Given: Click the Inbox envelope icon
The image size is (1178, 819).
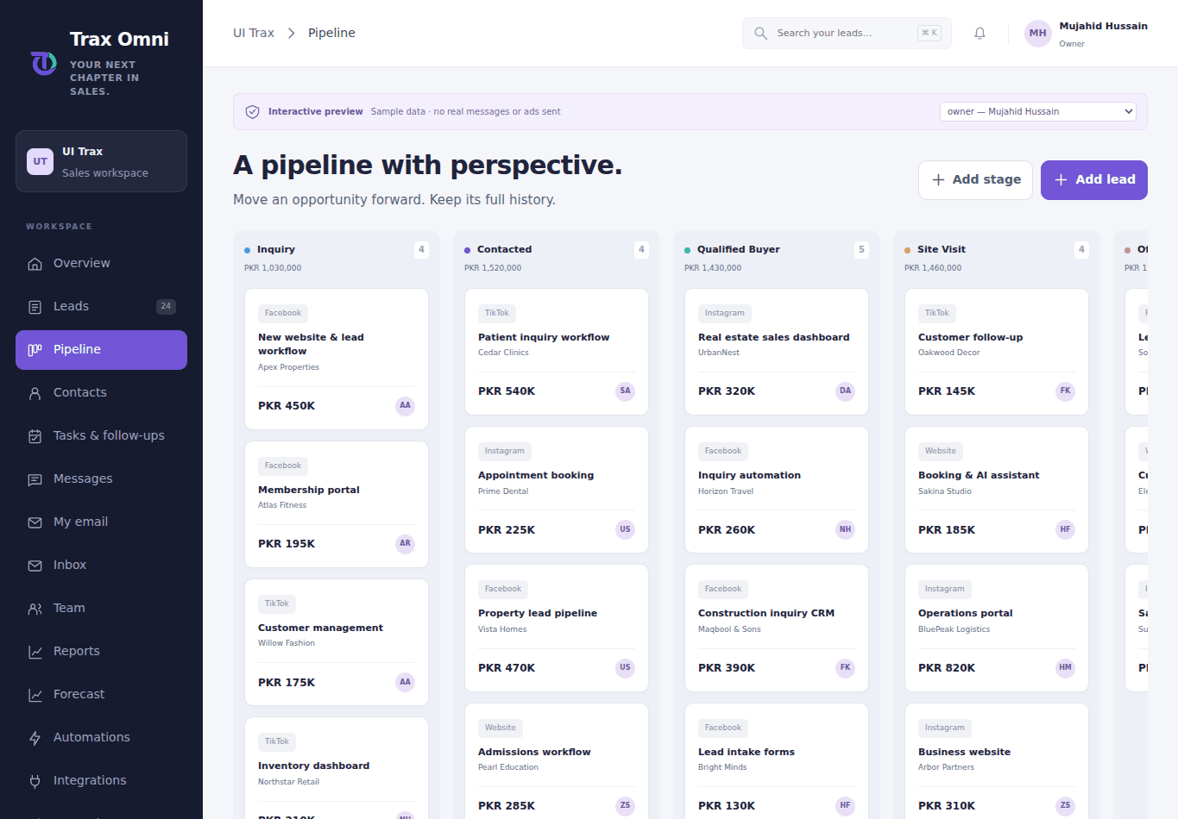Looking at the screenshot, I should [35, 566].
